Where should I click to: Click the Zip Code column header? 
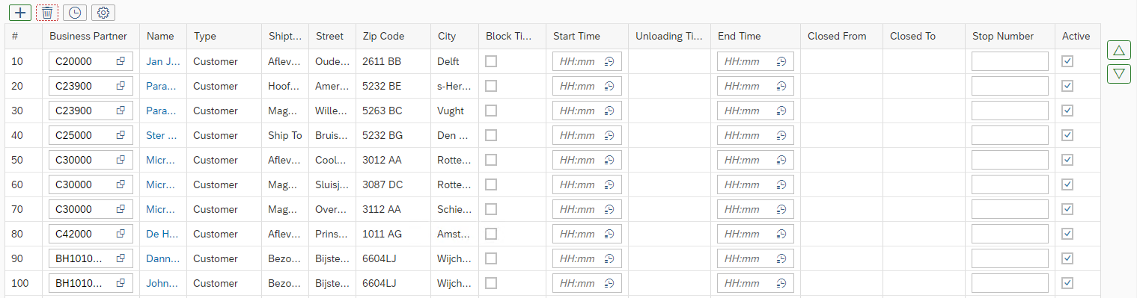click(383, 36)
